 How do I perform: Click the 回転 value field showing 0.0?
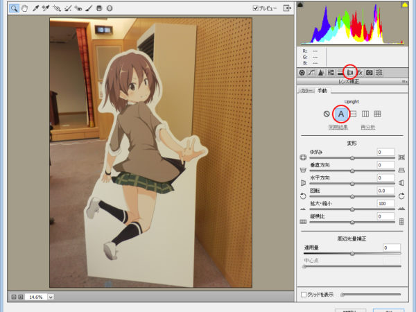(385, 191)
